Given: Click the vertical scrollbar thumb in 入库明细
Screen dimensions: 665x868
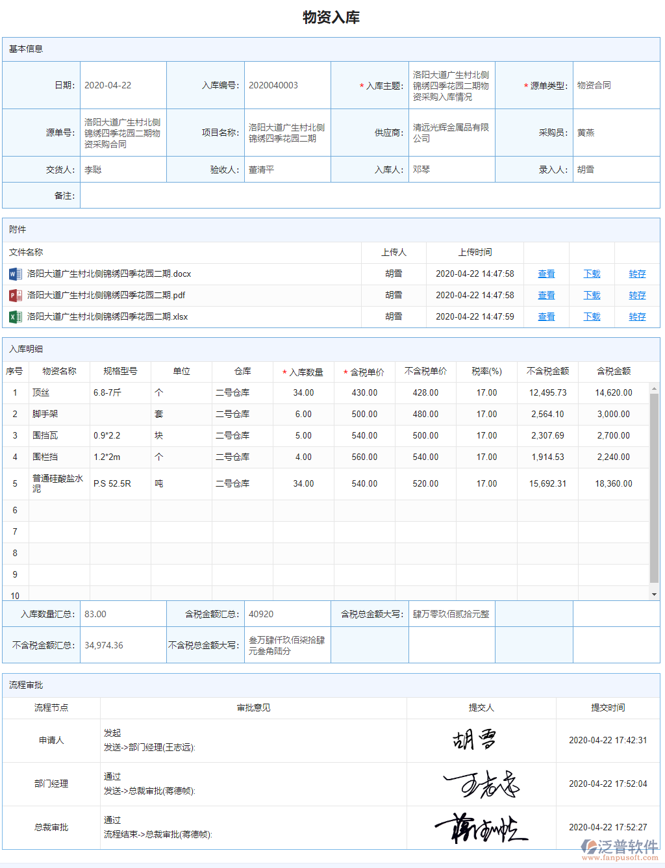Looking at the screenshot, I should pos(654,487).
